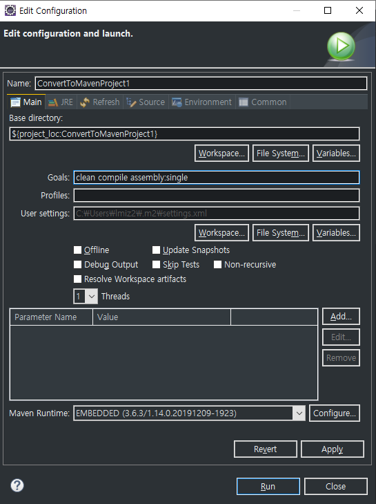Focus the Name input field

tap(201, 84)
